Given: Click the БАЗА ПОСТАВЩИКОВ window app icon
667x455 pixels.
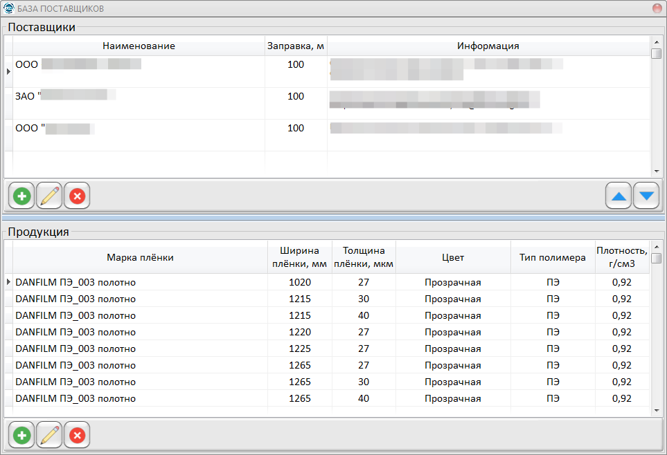Looking at the screenshot, I should (x=8, y=8).
